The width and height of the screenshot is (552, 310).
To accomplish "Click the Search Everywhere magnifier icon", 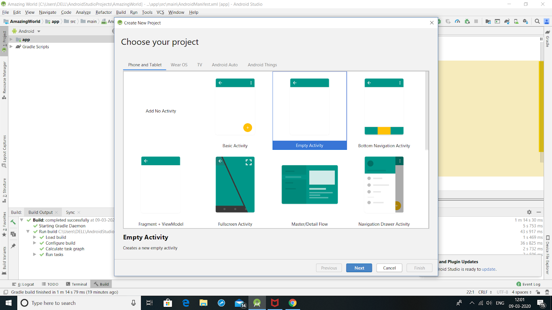I will pos(537,21).
